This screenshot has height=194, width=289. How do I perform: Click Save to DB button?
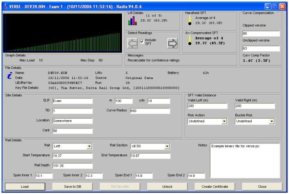pyautogui.click(x=72, y=187)
